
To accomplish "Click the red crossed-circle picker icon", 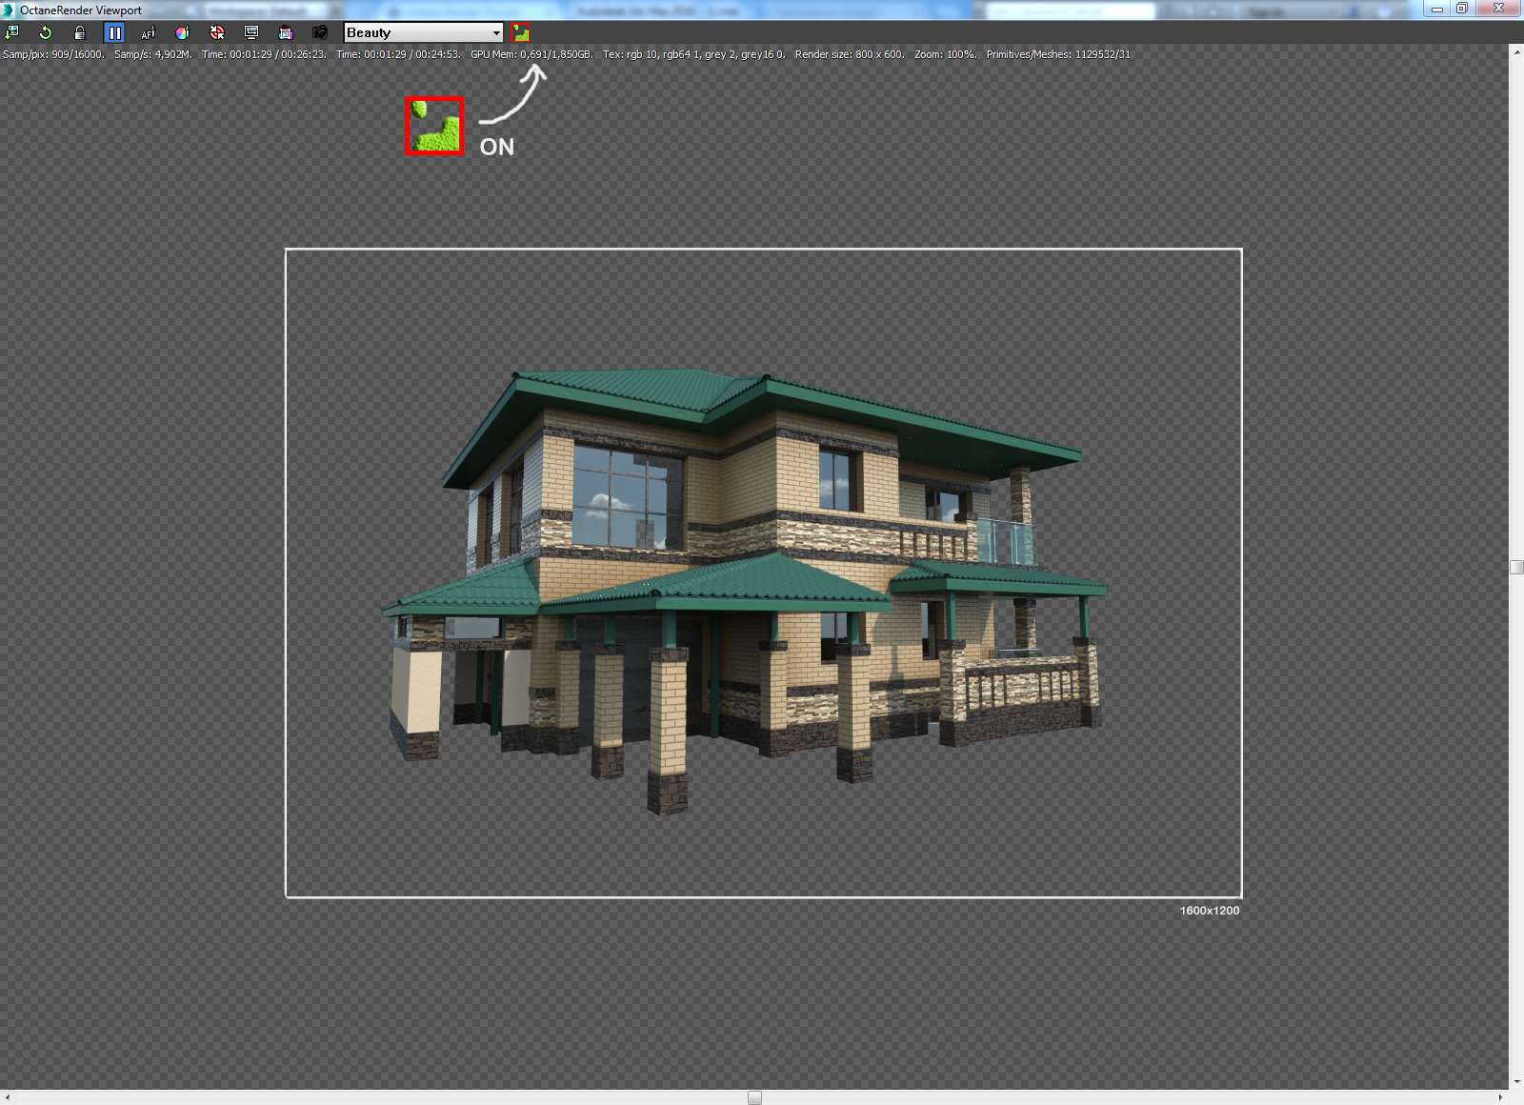I will click(x=217, y=32).
